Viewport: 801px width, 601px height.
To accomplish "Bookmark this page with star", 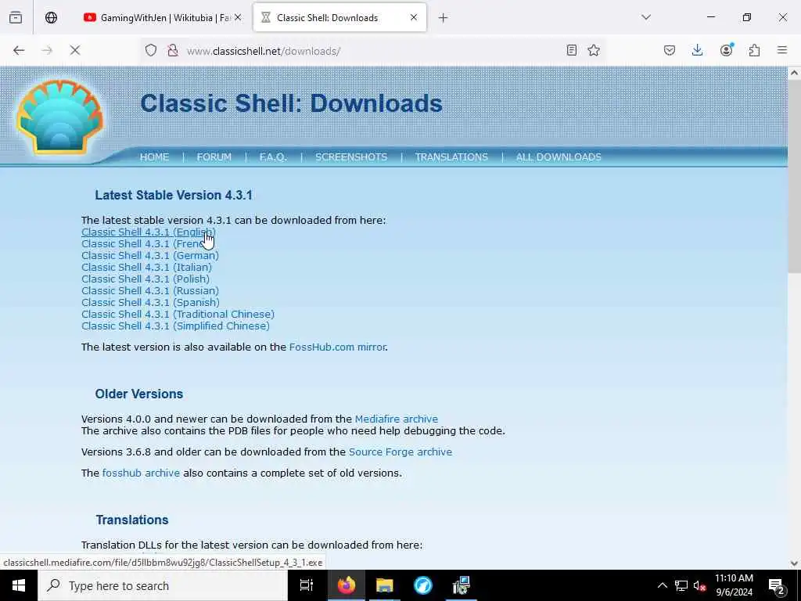I will click(594, 50).
